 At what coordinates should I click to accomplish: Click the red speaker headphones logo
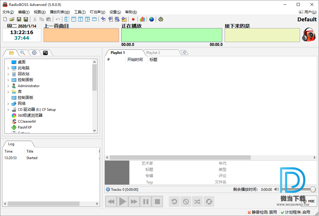pyautogui.click(x=309, y=35)
